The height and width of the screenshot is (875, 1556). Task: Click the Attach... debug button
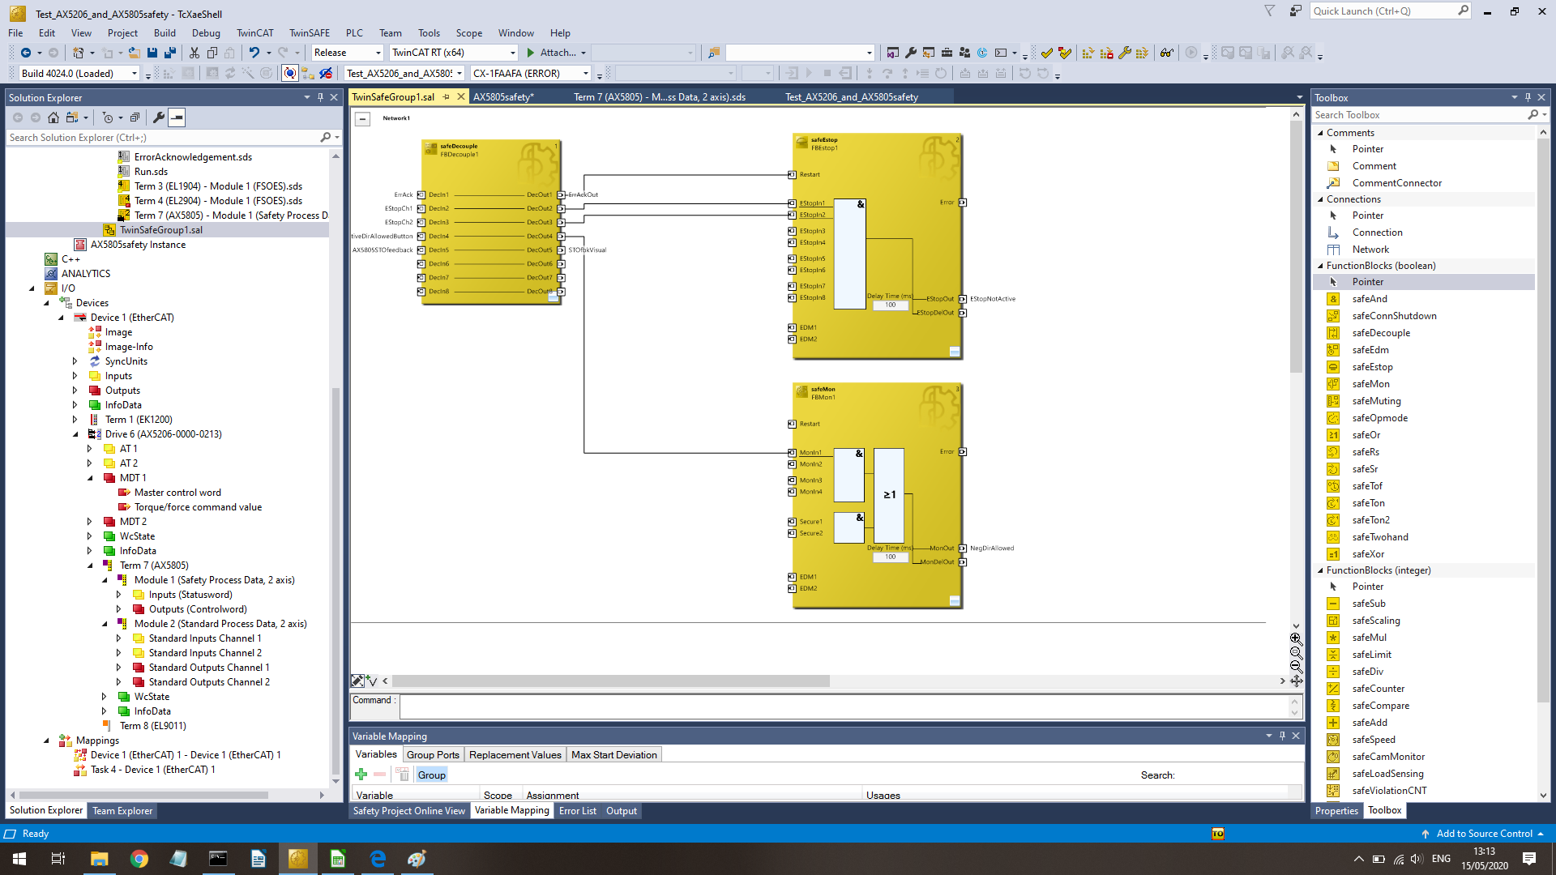[556, 53]
